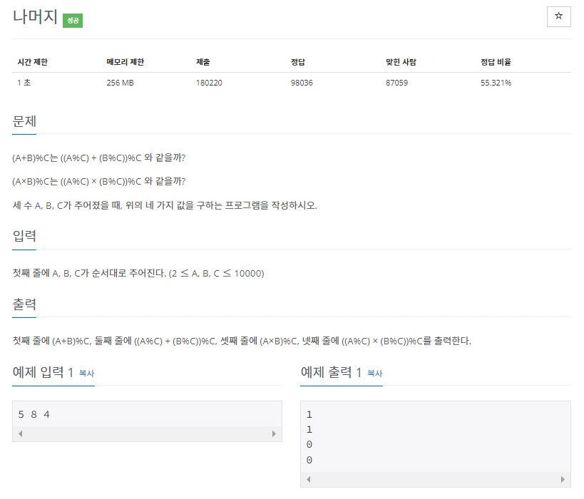This screenshot has height=499, width=584.
Task: Click the '1 초' time limit value
Action: [x=24, y=83]
